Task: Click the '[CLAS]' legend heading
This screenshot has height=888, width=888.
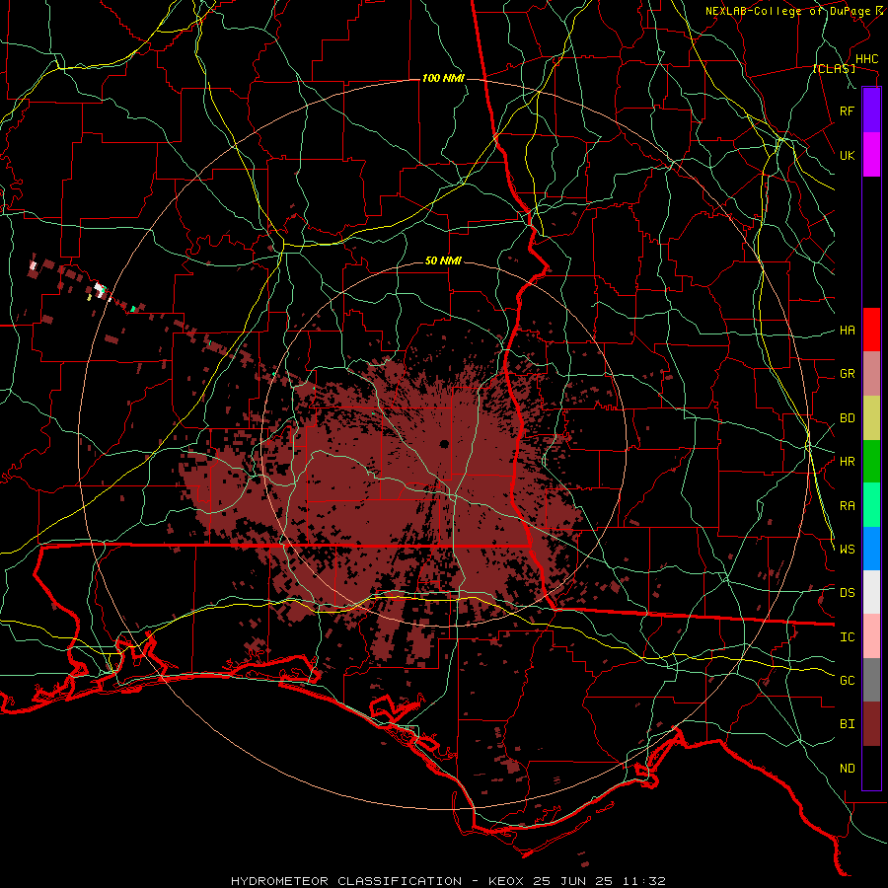Action: (834, 68)
